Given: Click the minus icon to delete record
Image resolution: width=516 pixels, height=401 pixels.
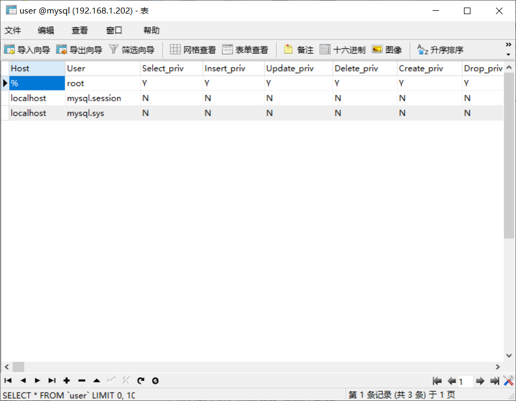Looking at the screenshot, I should pos(82,381).
